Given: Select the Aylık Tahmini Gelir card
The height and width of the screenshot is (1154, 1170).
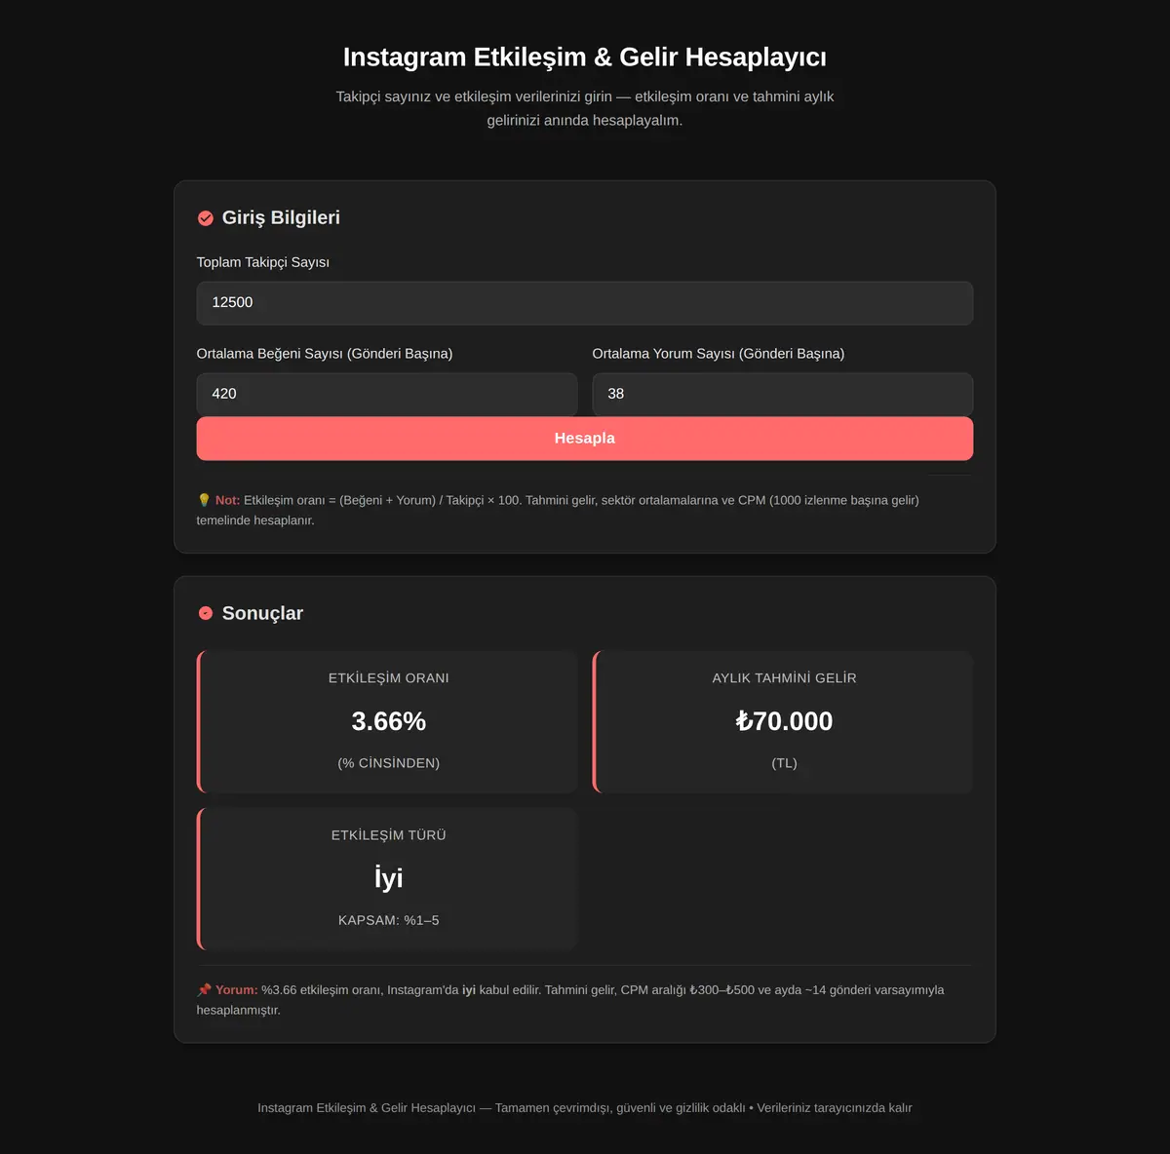Looking at the screenshot, I should click(783, 721).
